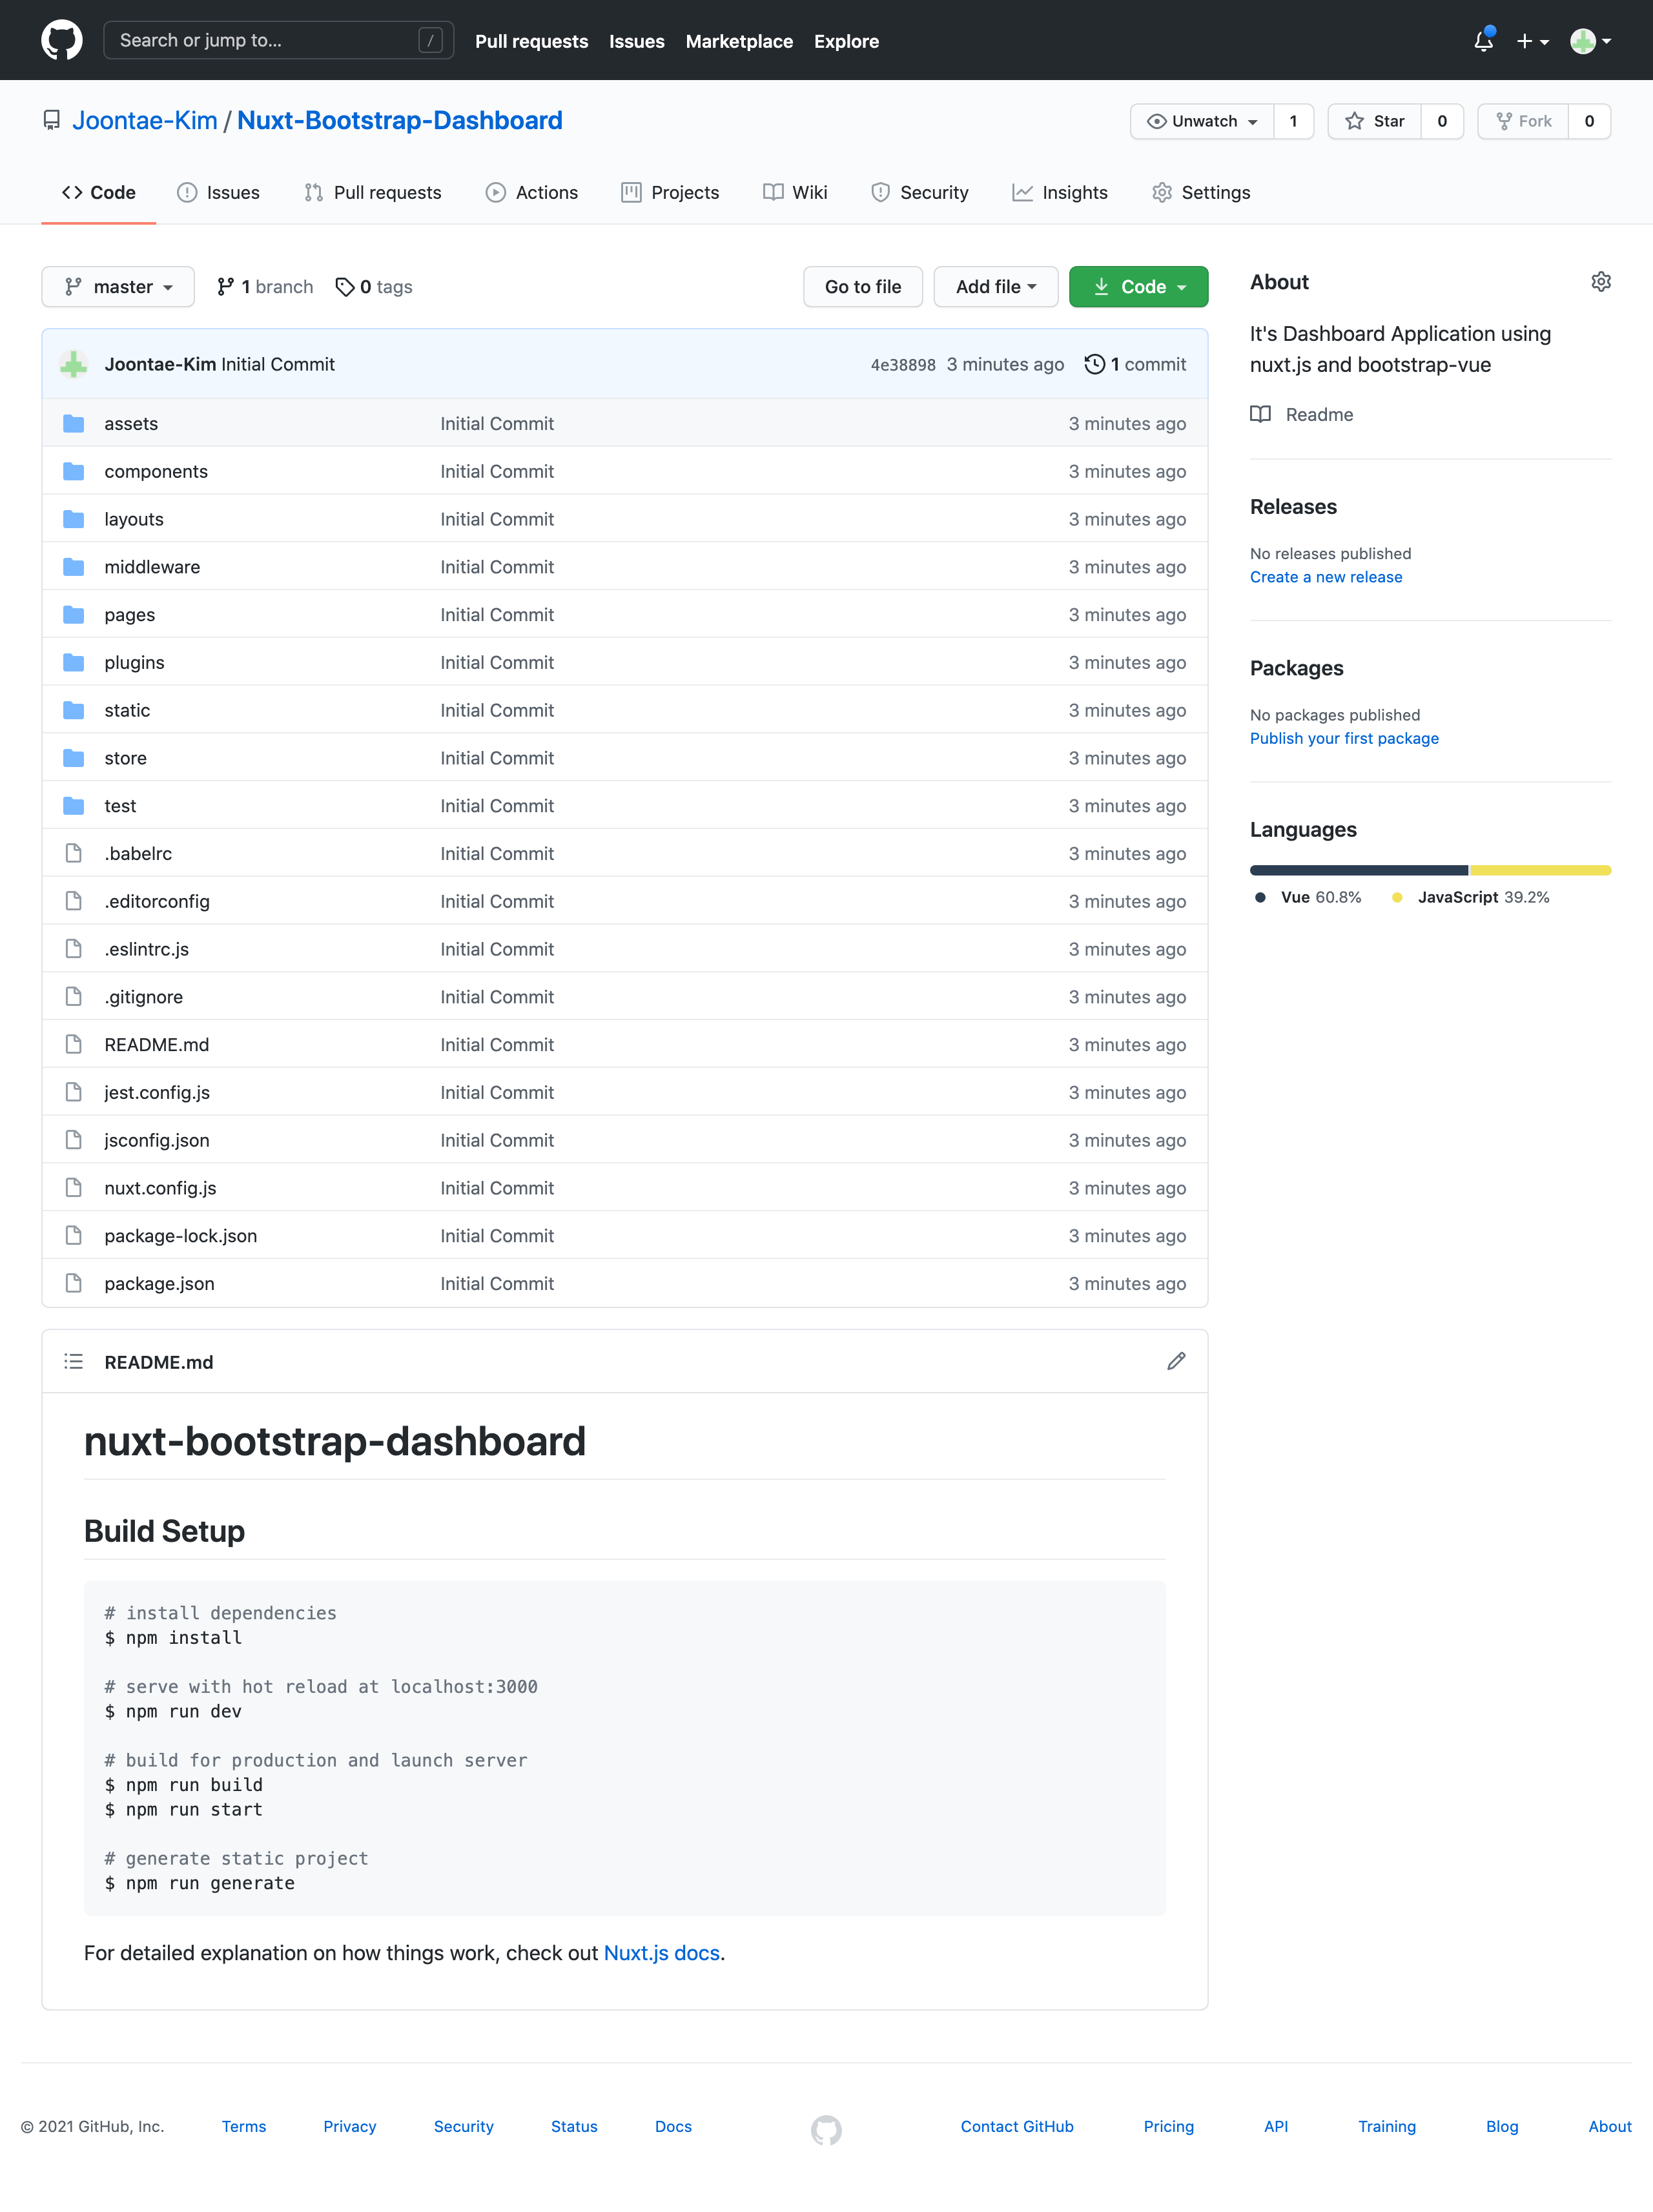Expand the green Code download dropdown

[x=1138, y=287]
